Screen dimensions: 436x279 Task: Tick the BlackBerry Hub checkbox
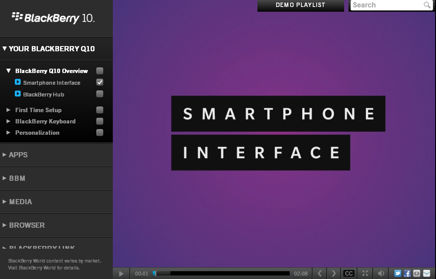(100, 94)
